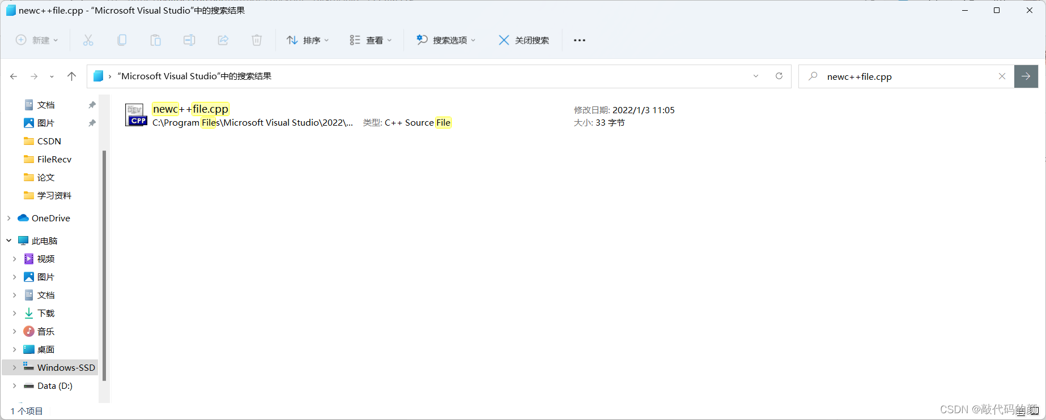
Task: Click the search go arrow button
Action: (x=1026, y=76)
